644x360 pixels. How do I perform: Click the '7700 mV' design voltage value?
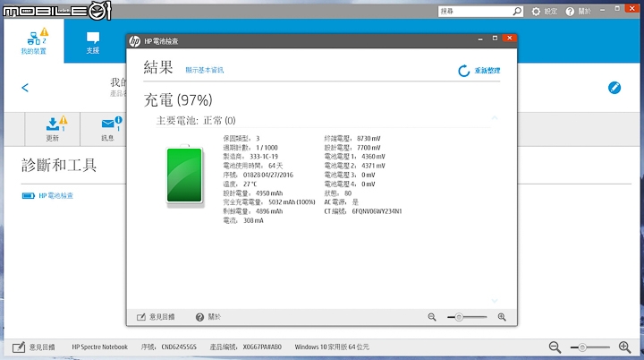click(369, 148)
